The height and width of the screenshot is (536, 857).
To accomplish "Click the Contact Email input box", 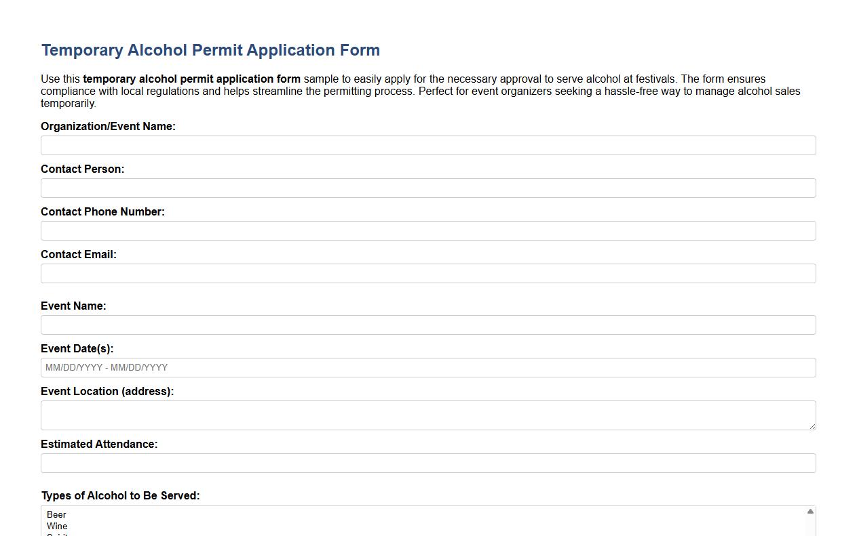I will coord(428,273).
